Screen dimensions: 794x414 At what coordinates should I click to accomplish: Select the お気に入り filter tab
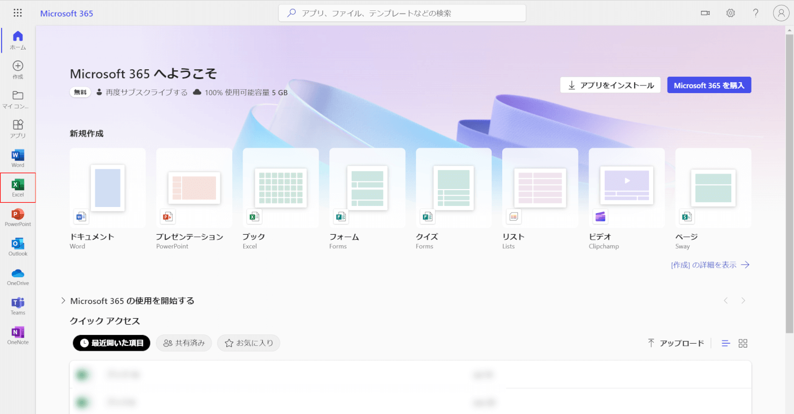(249, 343)
